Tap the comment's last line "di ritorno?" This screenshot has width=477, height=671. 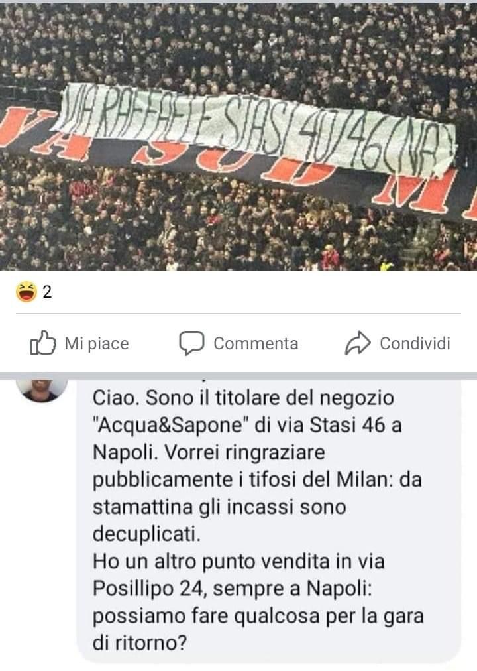click(140, 643)
